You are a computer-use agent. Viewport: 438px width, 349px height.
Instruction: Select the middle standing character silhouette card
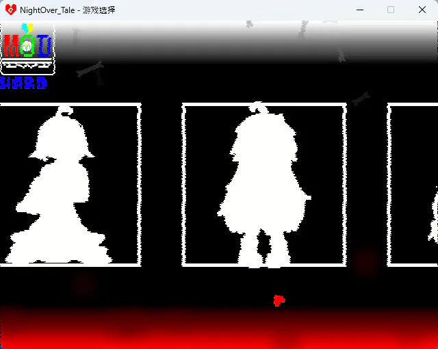tap(264, 185)
